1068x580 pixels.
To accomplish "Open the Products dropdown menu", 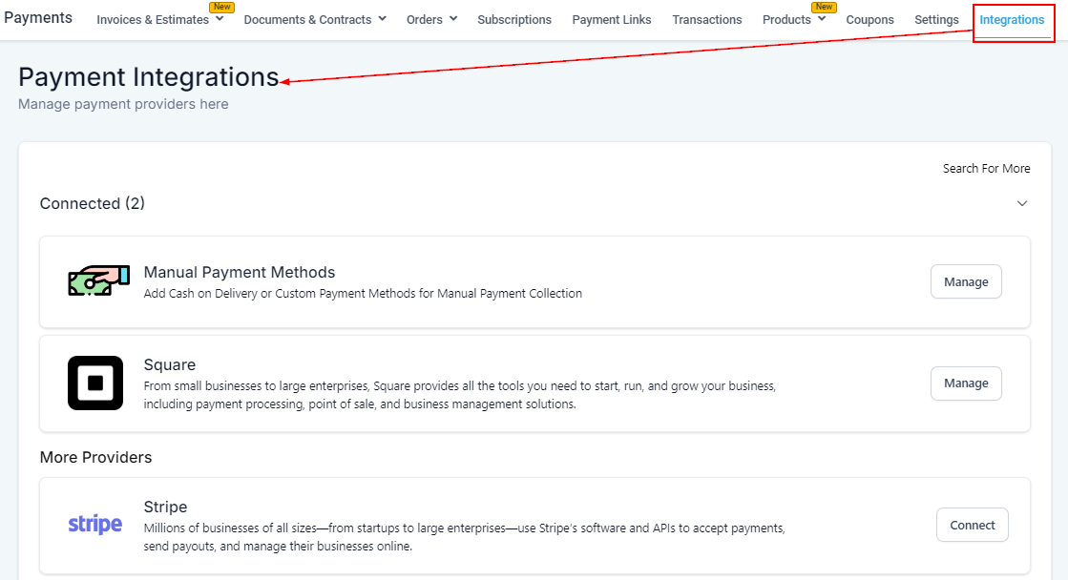I will (x=794, y=20).
